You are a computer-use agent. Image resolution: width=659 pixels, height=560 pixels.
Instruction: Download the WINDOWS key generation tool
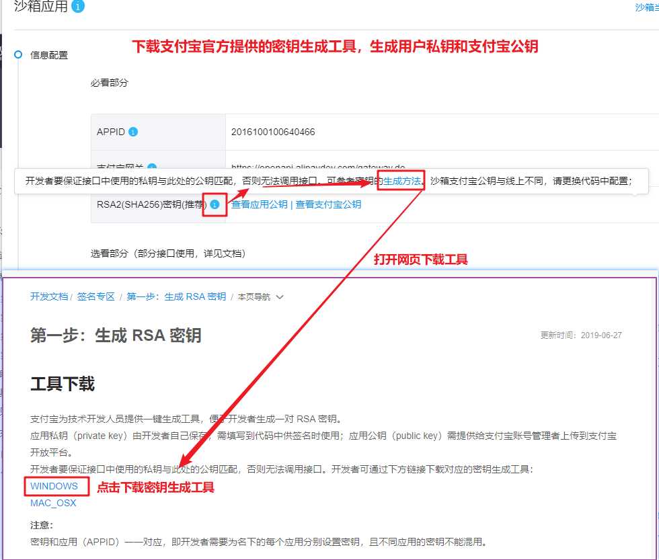pos(54,486)
